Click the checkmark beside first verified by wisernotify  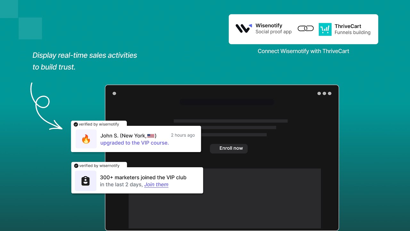76,124
